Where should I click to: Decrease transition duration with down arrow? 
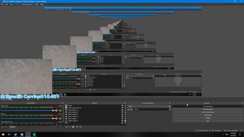pos(170,110)
